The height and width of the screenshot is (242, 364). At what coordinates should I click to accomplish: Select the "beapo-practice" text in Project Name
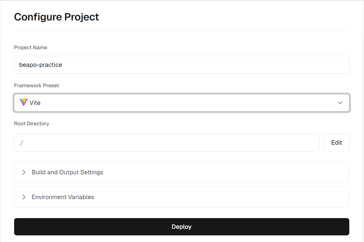tap(41, 65)
